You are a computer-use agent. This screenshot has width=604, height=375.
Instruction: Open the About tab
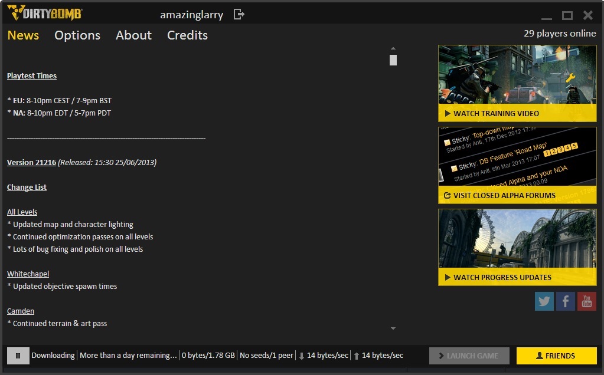(133, 35)
